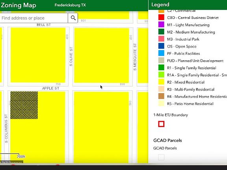Click the purple M1 Light Manufacturing swatch

point(161,25)
